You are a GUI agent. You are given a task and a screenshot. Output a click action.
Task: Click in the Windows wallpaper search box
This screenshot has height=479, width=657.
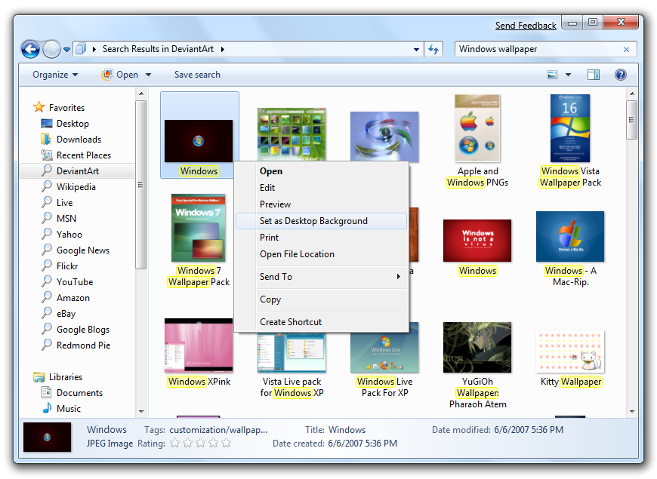coord(536,50)
